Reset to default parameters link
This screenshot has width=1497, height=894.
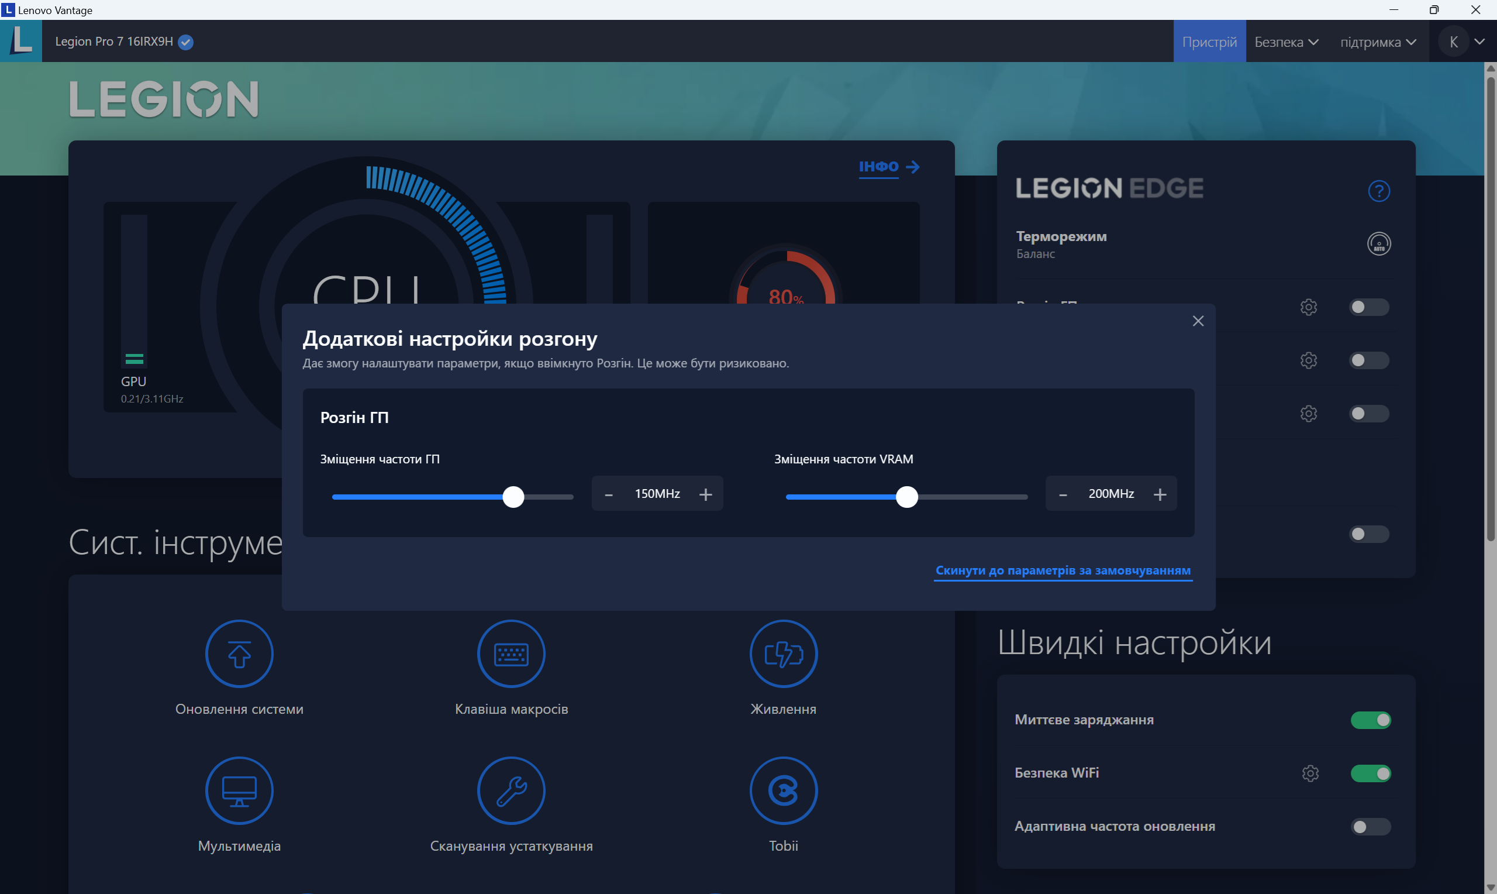pos(1063,570)
